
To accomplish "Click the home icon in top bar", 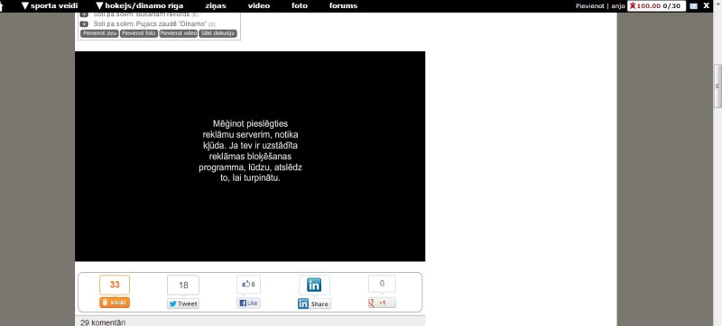I will click(2, 5).
